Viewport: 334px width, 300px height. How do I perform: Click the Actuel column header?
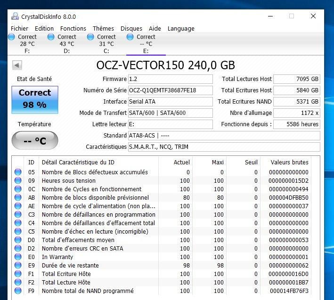(176, 162)
